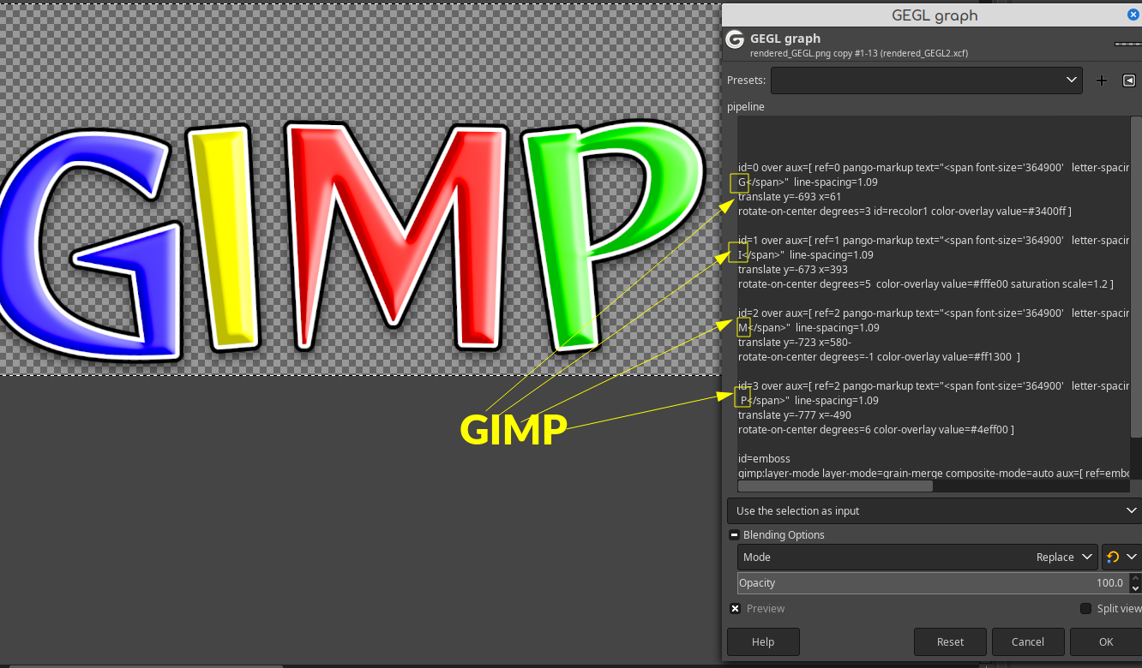Click the line starting 'id=1 over aux'
1142x668 pixels.
[x=934, y=241]
